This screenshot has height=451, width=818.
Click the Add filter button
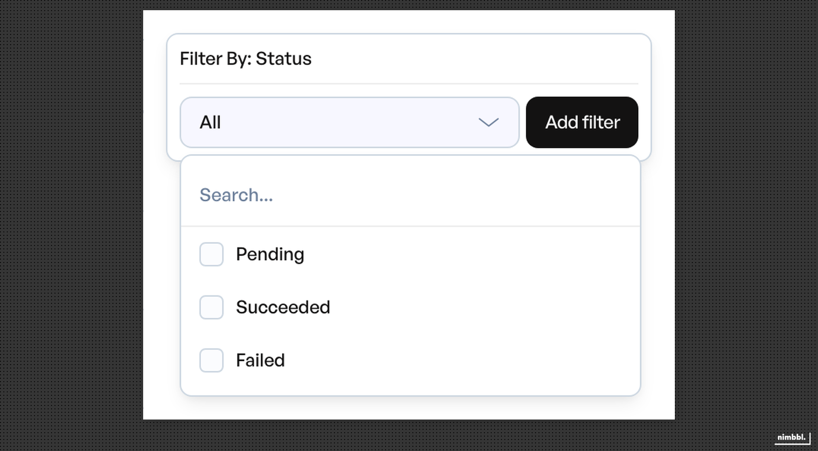click(x=582, y=123)
